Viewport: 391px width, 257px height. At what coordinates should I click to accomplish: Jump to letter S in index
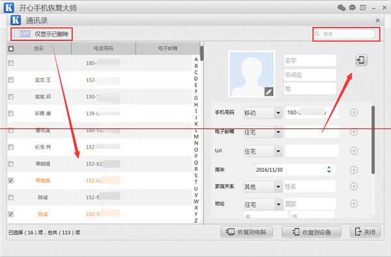click(x=196, y=175)
